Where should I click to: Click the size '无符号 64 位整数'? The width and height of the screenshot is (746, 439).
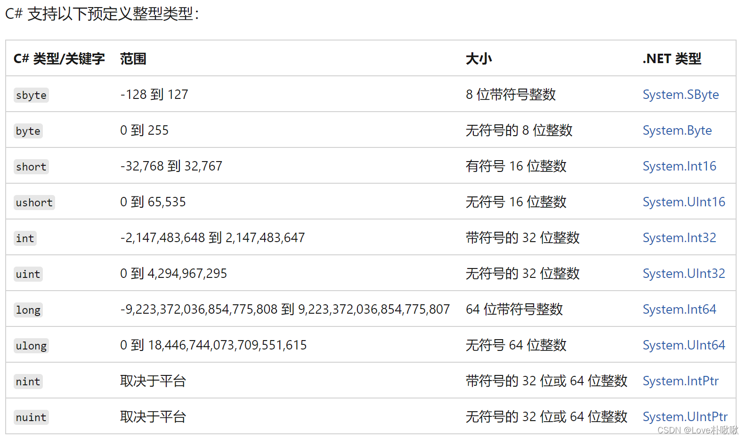tap(516, 345)
